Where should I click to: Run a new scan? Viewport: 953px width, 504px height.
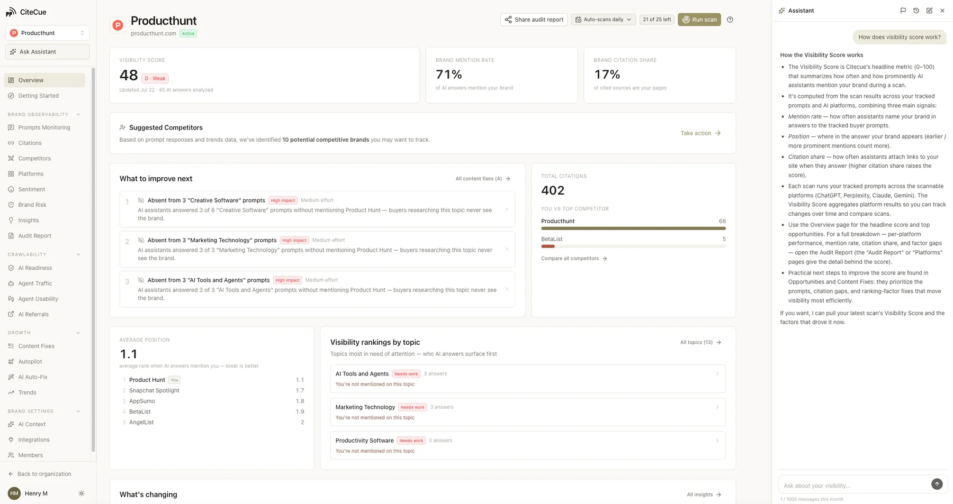[x=699, y=20]
